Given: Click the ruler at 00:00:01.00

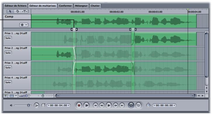Looking at the screenshot, I should [77, 12].
